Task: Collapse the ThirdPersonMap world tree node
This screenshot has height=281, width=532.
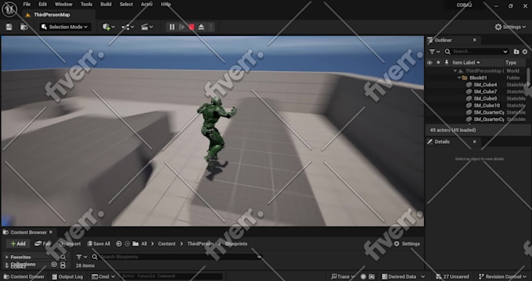Action: click(x=455, y=71)
